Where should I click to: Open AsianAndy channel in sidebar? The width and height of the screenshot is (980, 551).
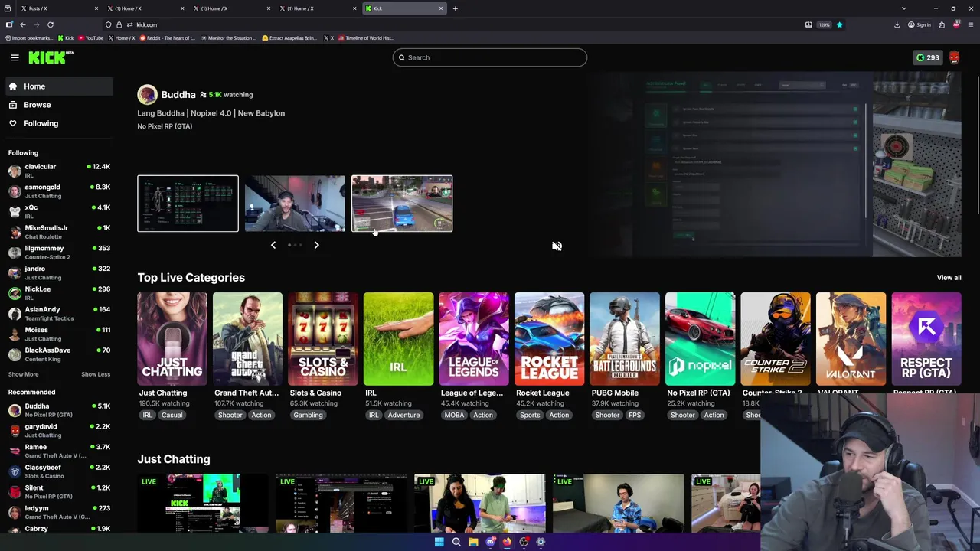(59, 313)
